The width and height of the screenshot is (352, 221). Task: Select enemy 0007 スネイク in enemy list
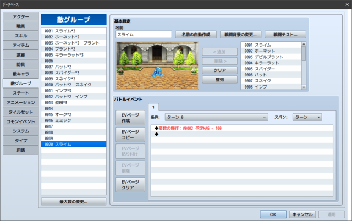pyautogui.click(x=271, y=81)
